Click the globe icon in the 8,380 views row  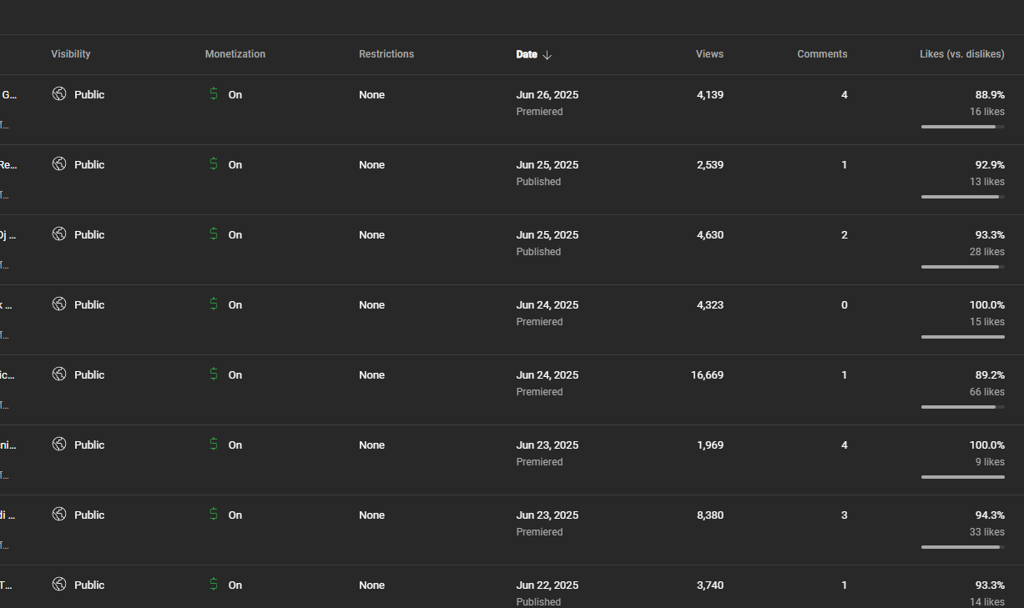point(58,514)
